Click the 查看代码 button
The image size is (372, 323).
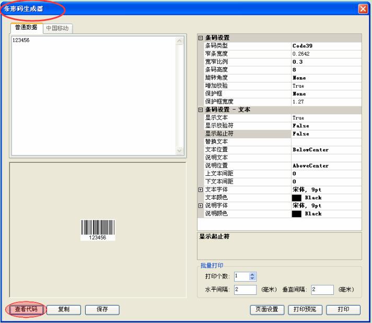click(26, 309)
